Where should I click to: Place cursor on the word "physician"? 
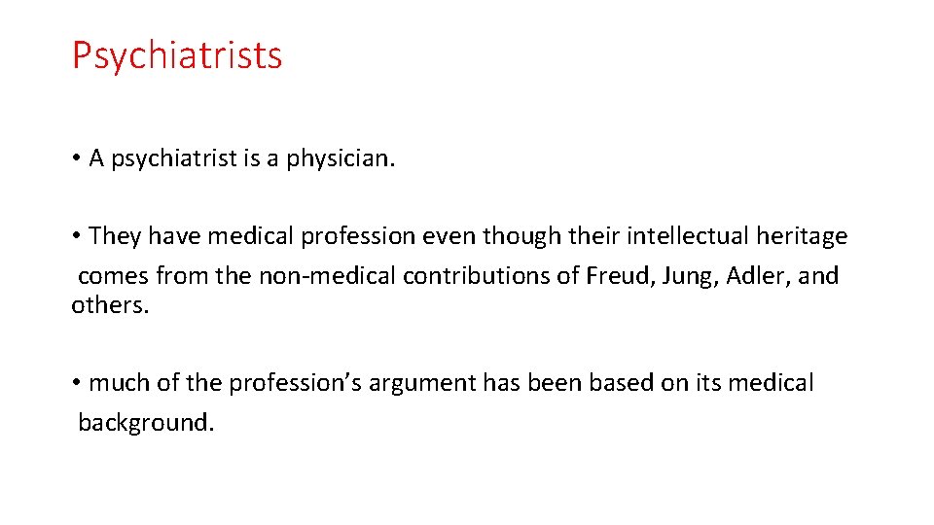pyautogui.click(x=341, y=159)
